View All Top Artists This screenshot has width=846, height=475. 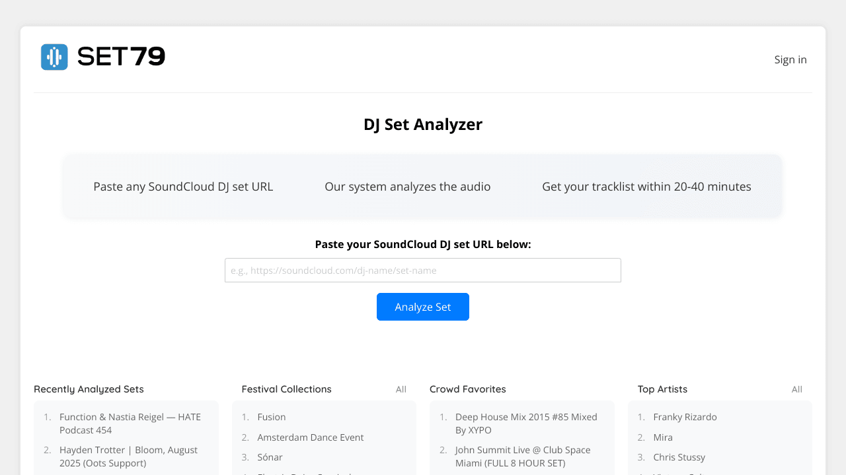(796, 389)
